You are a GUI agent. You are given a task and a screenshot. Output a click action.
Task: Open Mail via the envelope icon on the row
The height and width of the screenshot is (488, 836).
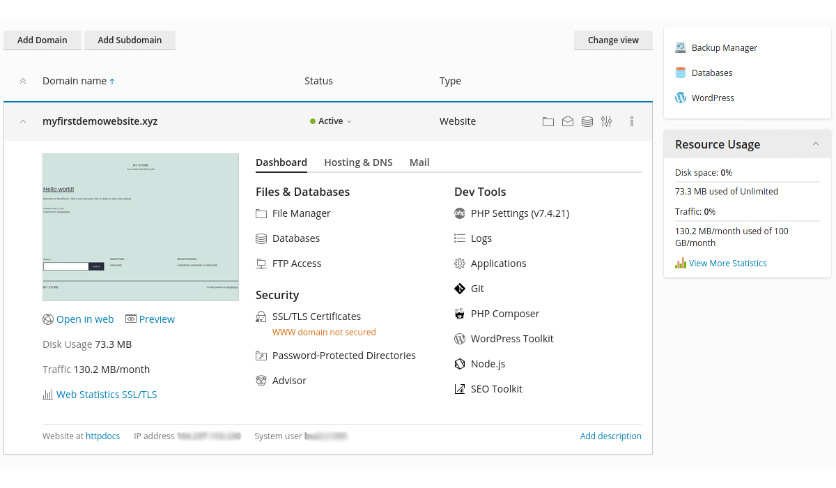[567, 121]
